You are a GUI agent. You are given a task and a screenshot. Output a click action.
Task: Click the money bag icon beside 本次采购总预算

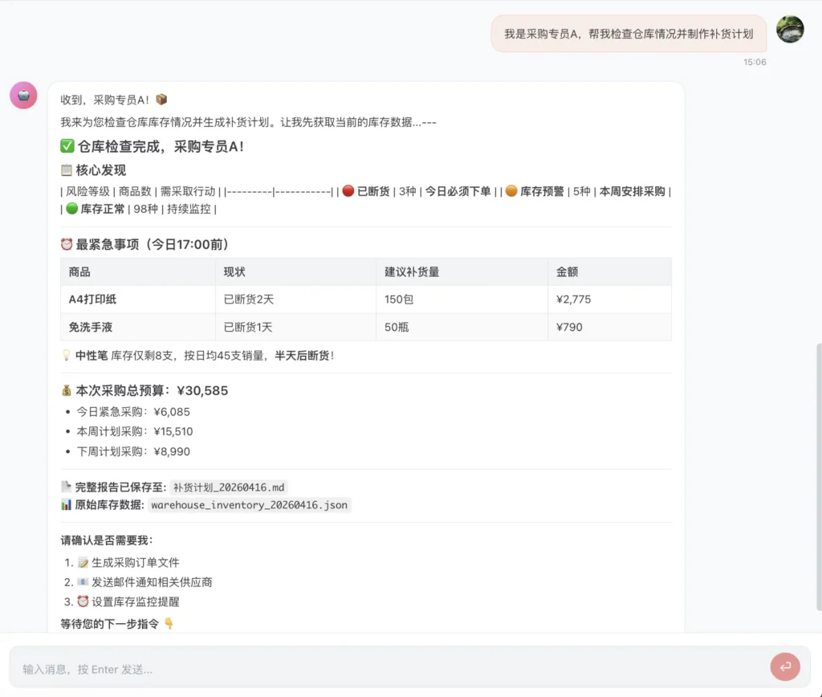tap(67, 391)
